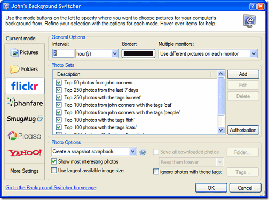This screenshot has width=269, height=200.
Task: Open the Background Switcher homepage link
Action: coord(51,188)
